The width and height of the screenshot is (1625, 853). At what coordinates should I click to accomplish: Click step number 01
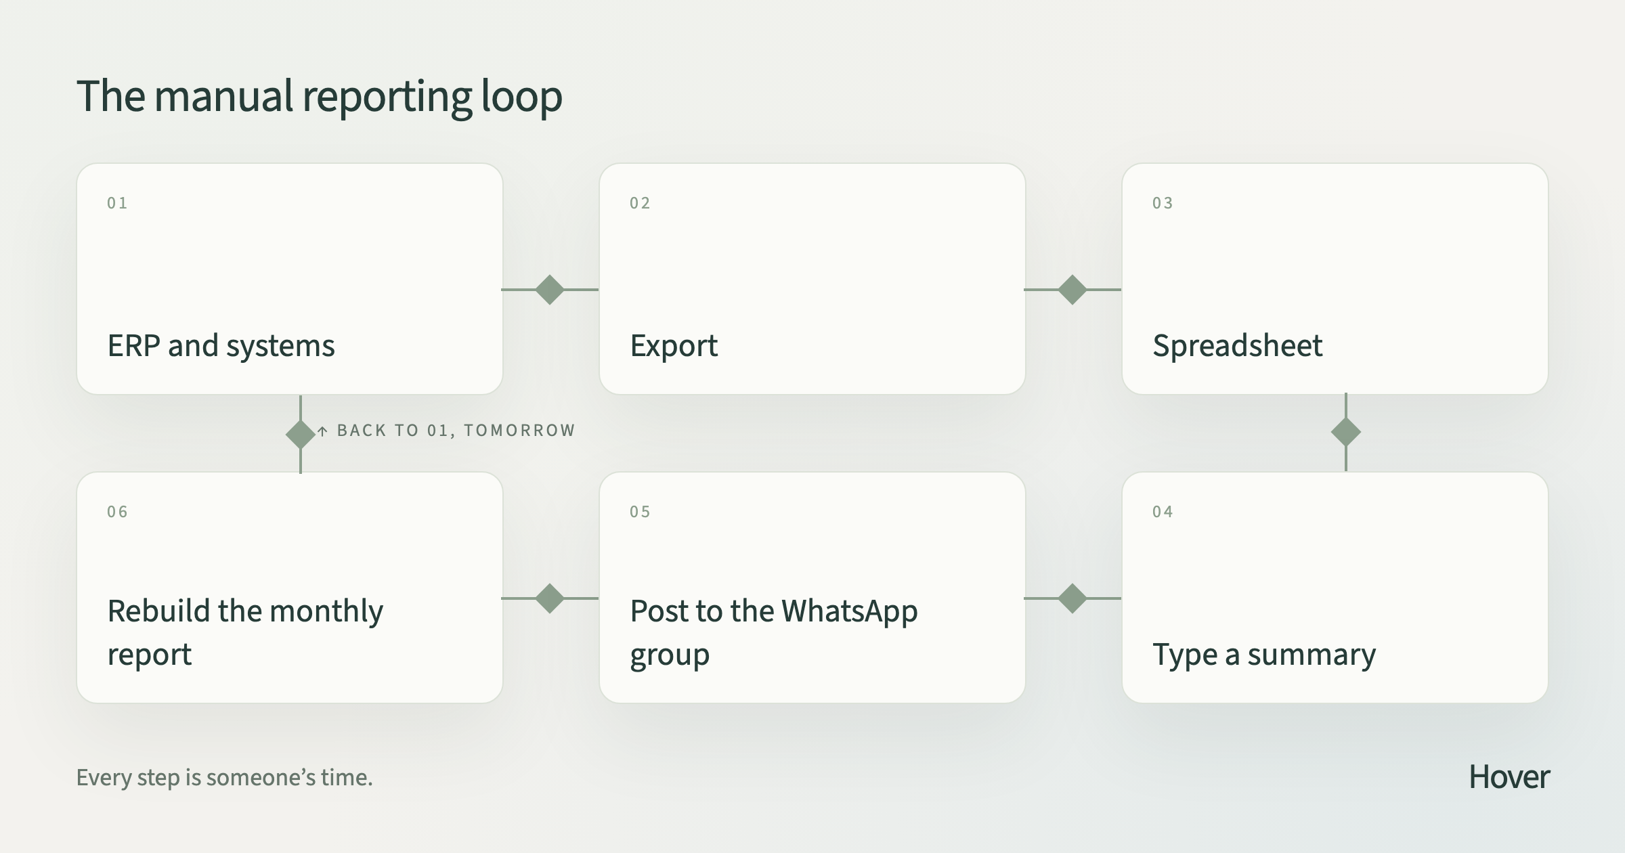[117, 203]
